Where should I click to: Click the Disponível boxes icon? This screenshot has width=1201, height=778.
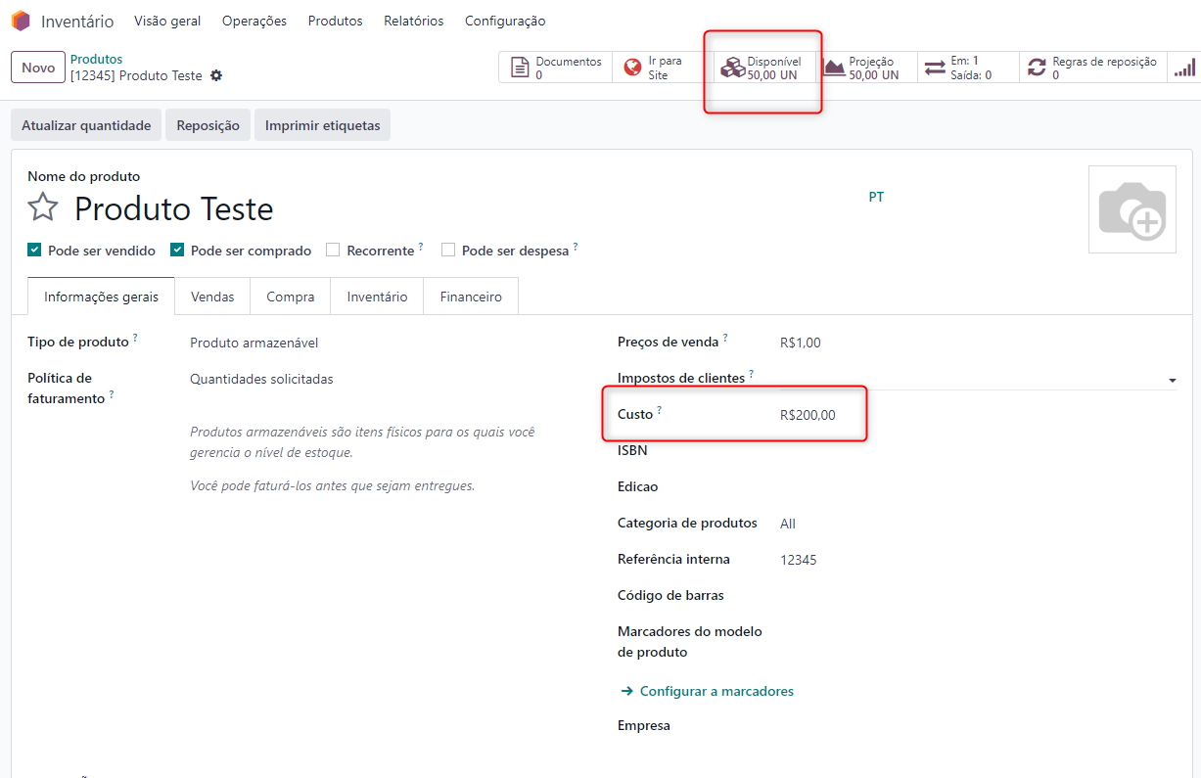[732, 68]
